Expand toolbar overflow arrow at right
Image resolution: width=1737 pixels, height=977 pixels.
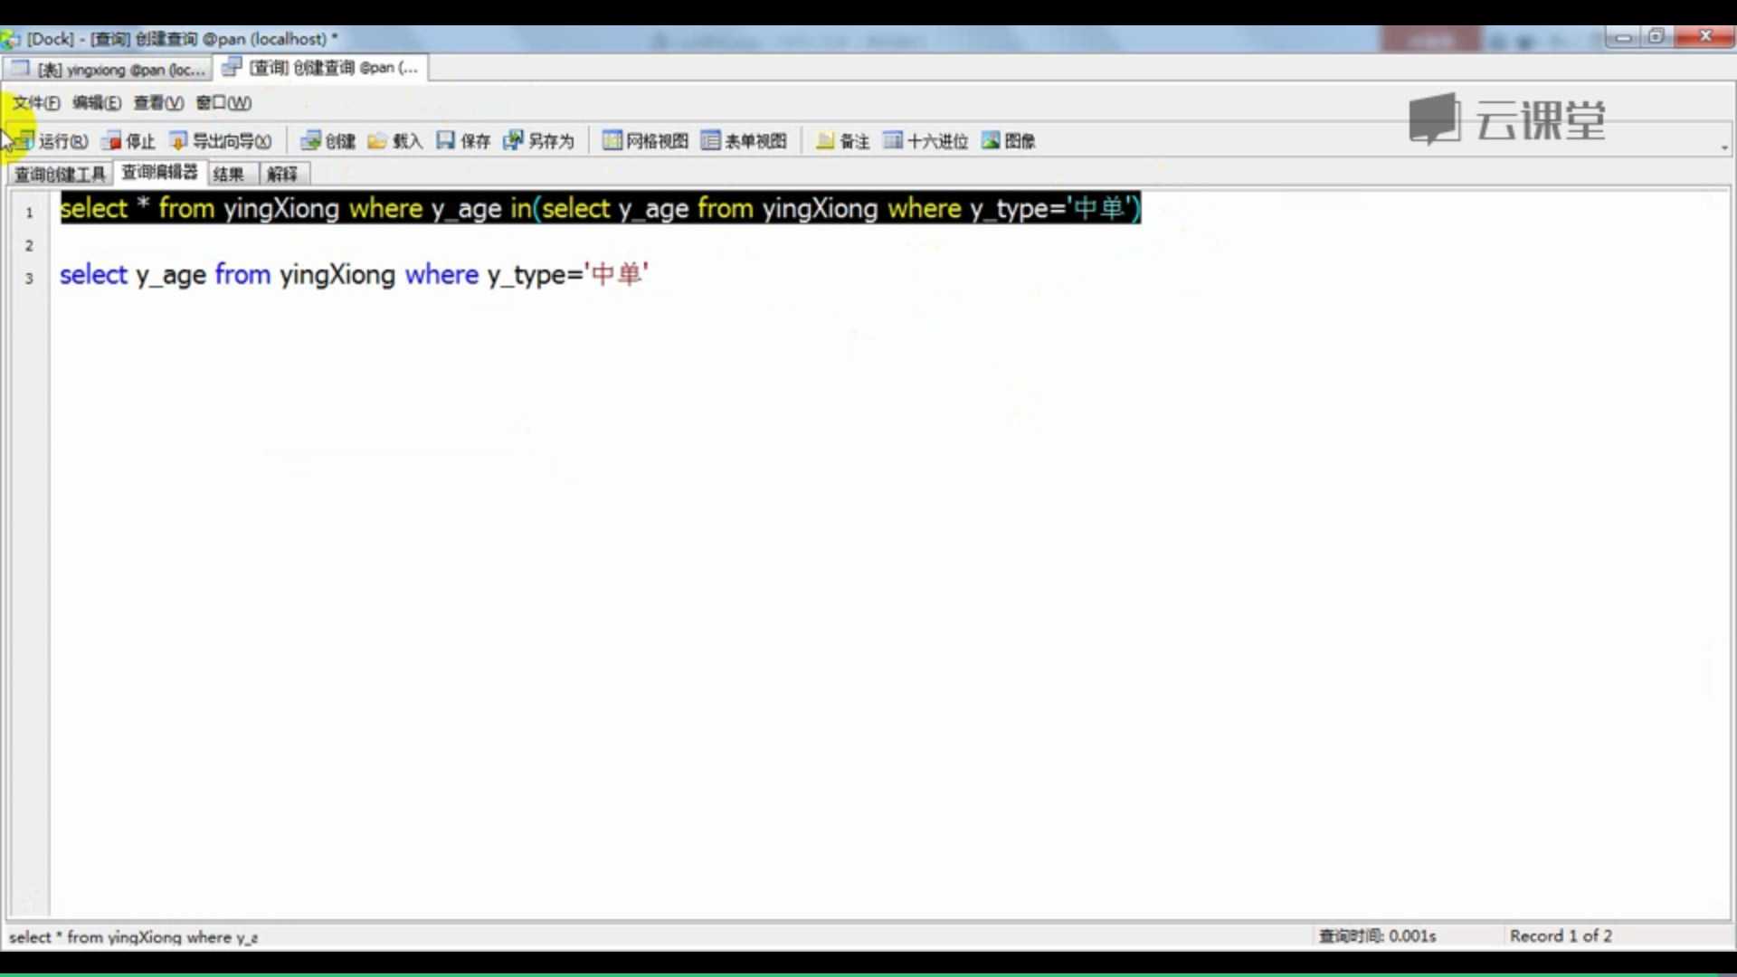[x=1724, y=147]
